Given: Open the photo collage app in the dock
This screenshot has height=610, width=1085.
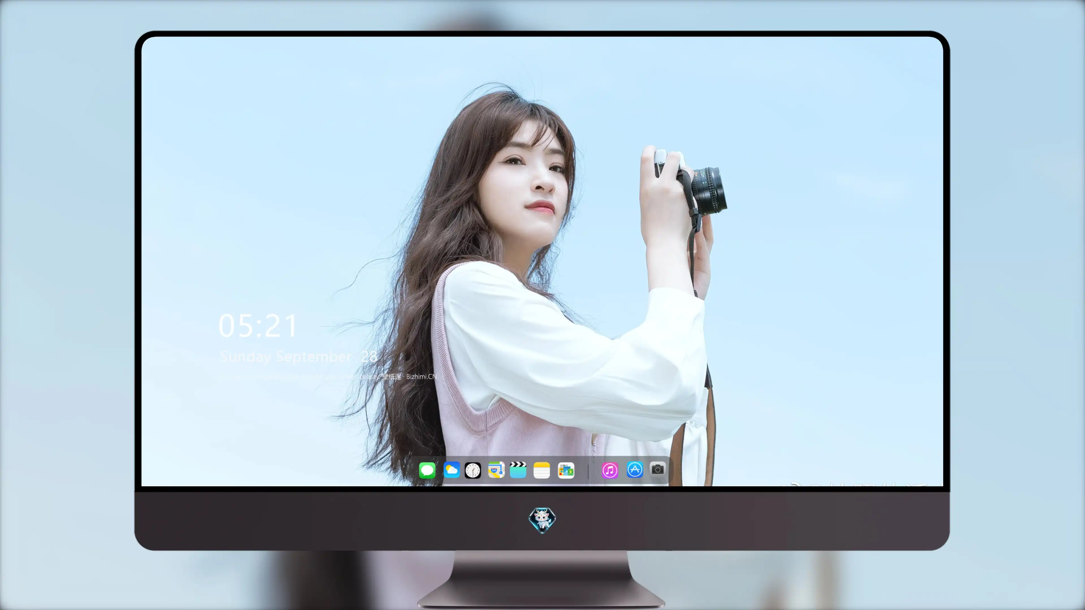Looking at the screenshot, I should pyautogui.click(x=566, y=470).
